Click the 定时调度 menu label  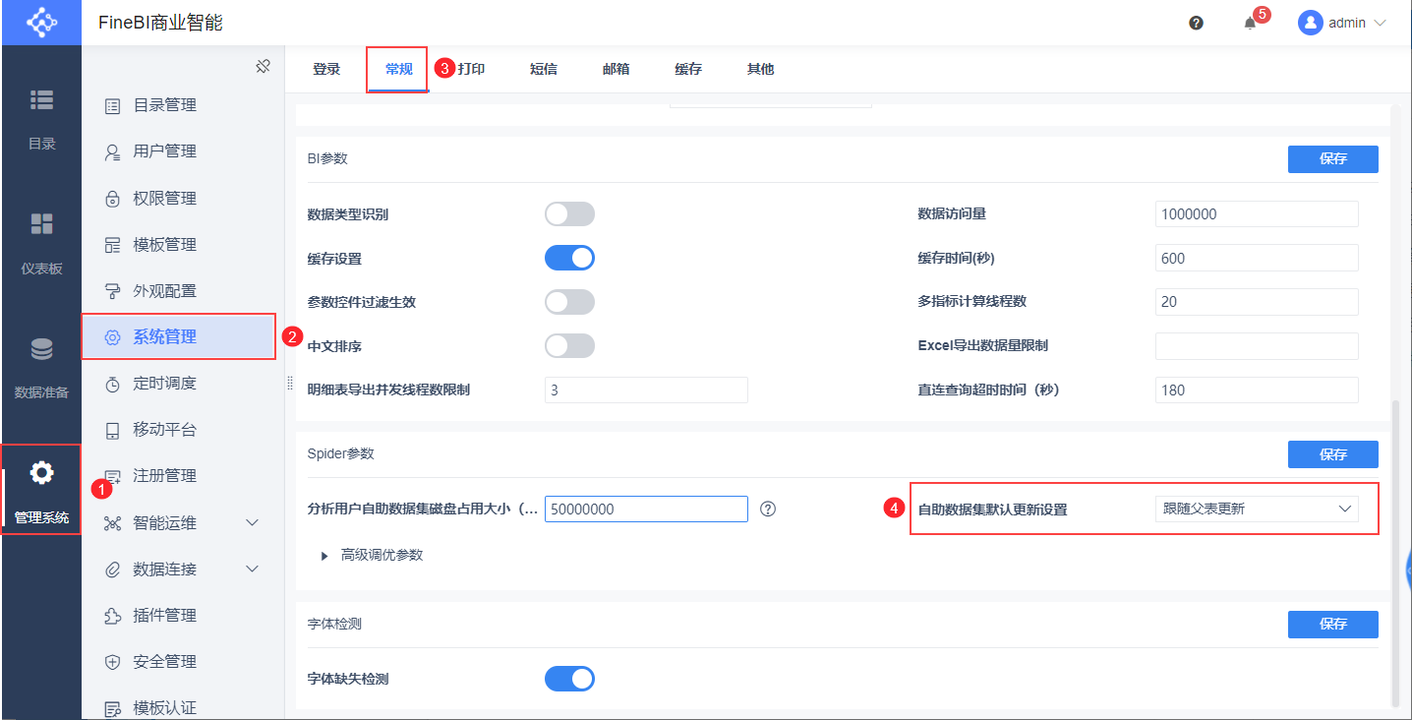click(x=165, y=384)
